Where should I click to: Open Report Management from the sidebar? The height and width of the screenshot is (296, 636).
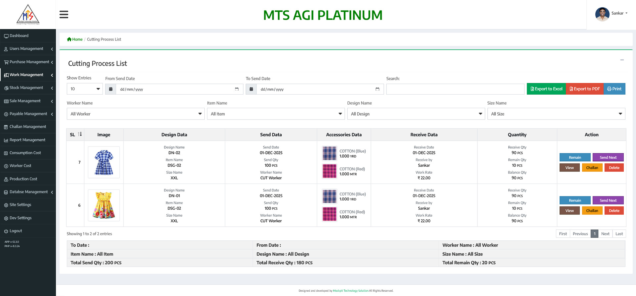[x=28, y=140]
